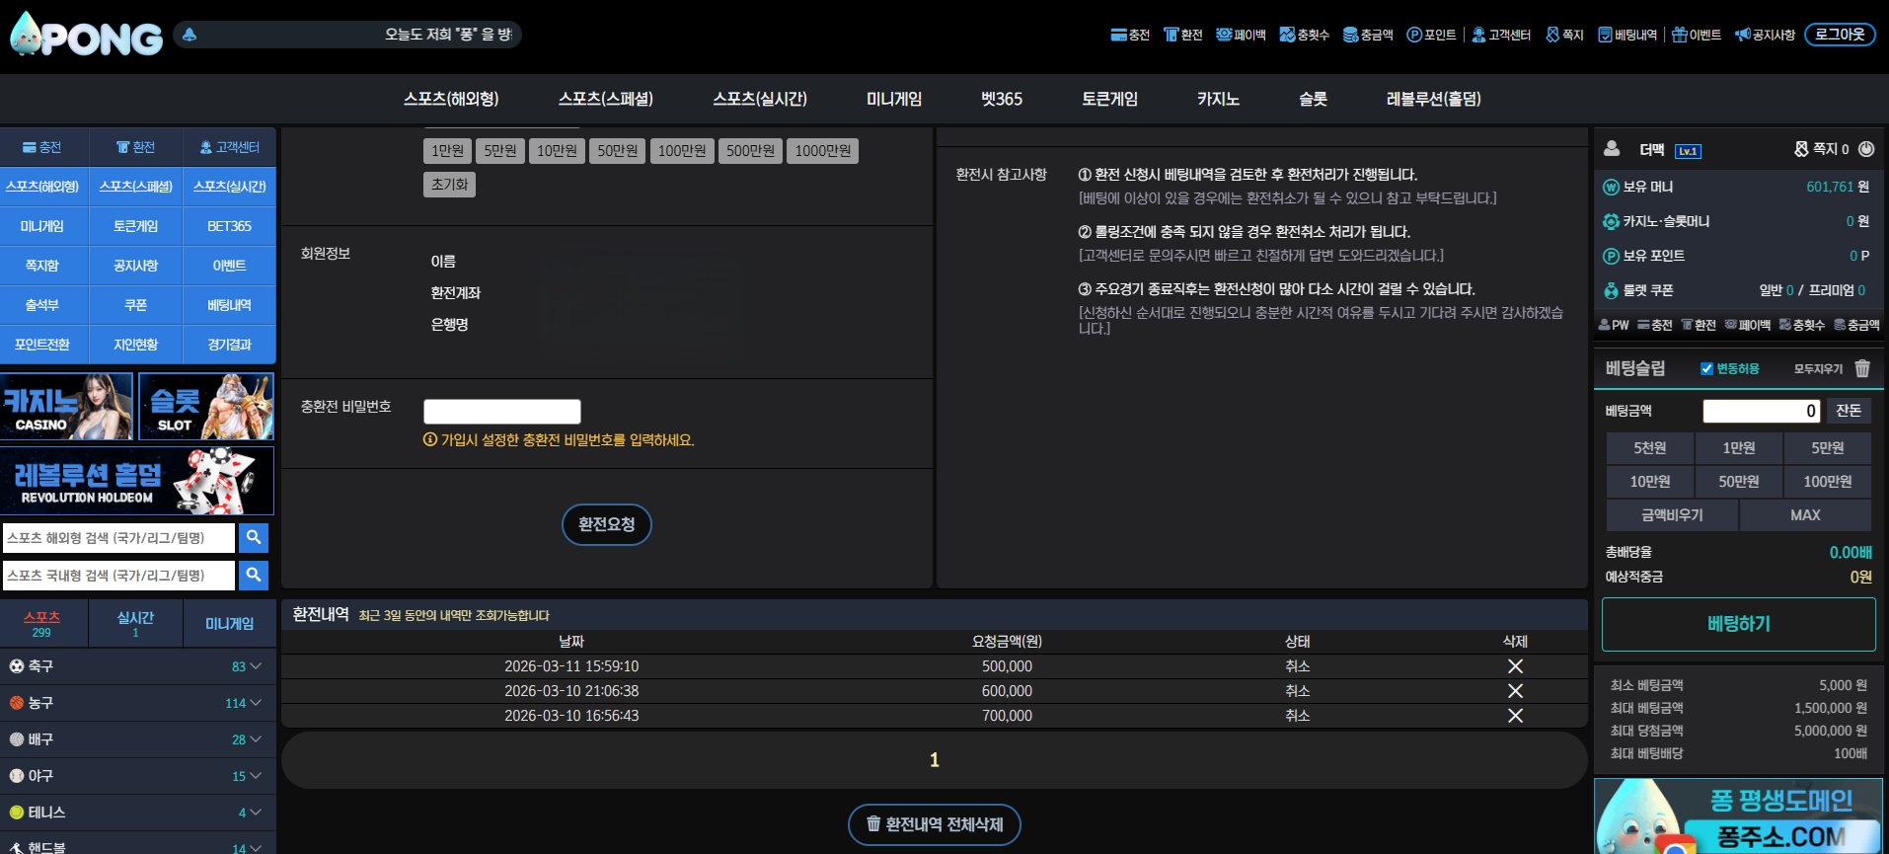Switch to the 실시간 sidebar tab
This screenshot has height=854, width=1889.
(135, 623)
